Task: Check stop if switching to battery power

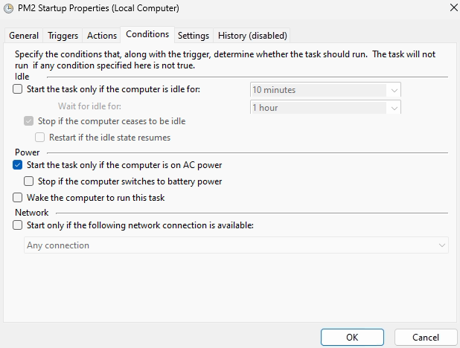Action: point(29,181)
